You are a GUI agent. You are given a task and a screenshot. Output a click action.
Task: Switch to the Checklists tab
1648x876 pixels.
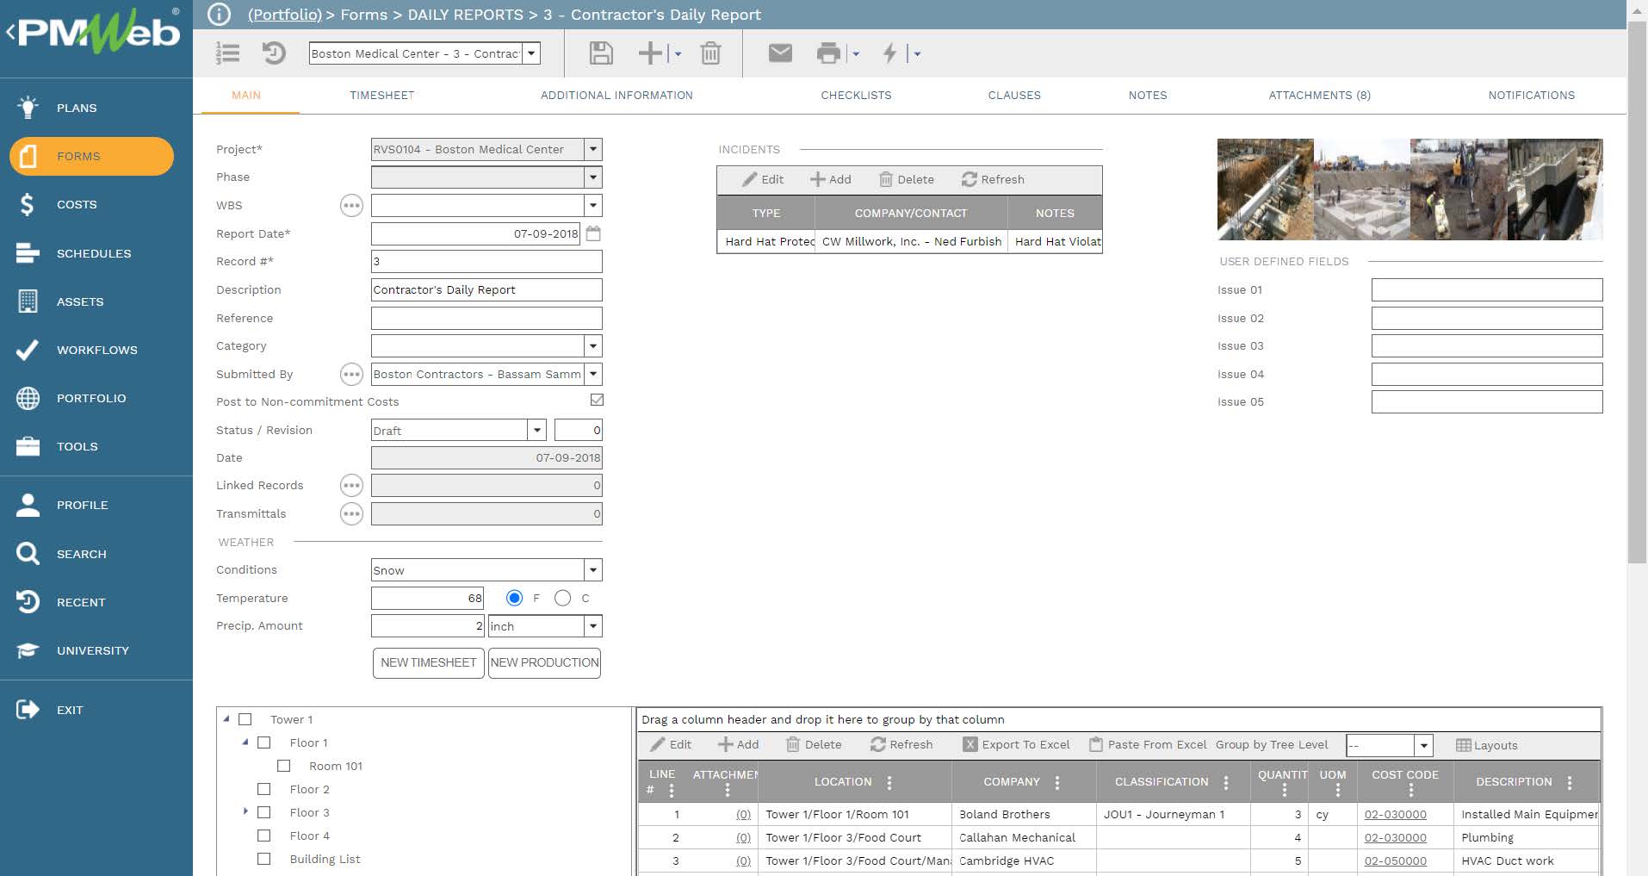coord(856,95)
